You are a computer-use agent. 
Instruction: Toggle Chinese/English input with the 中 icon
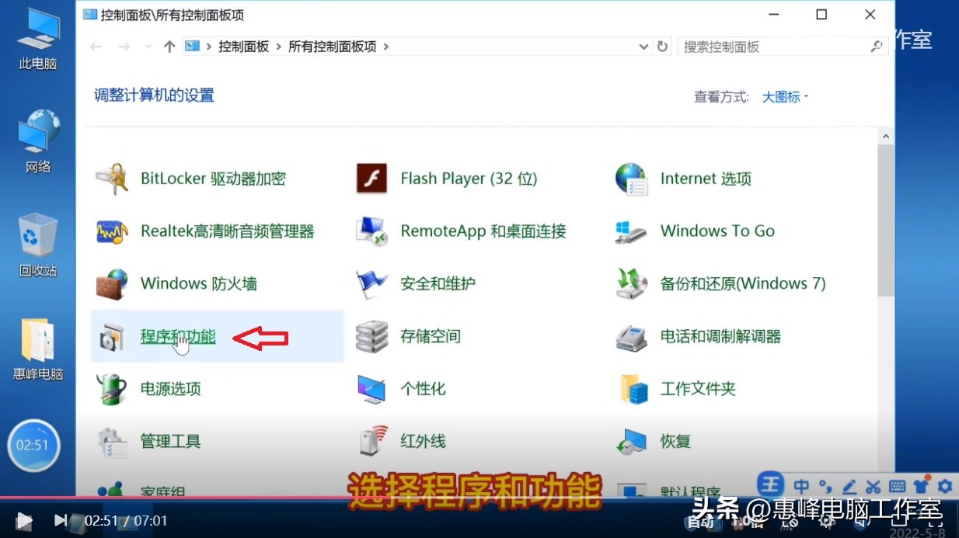tap(801, 485)
